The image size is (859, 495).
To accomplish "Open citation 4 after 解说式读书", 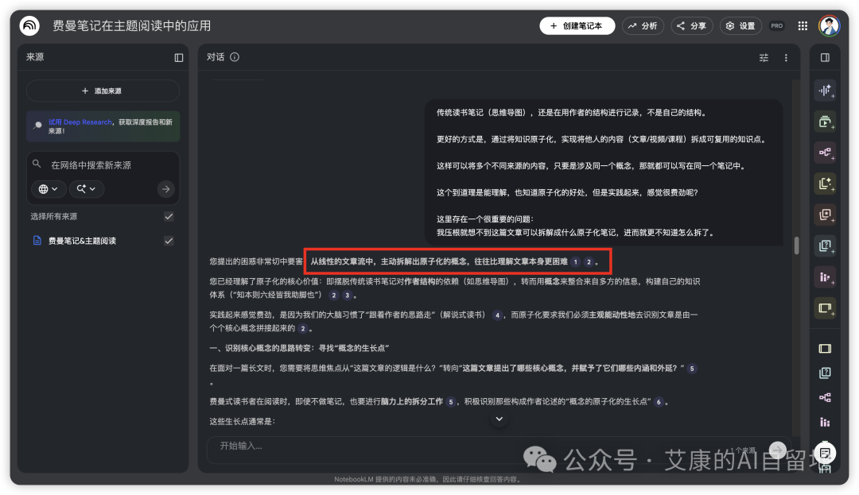I will pyautogui.click(x=497, y=315).
